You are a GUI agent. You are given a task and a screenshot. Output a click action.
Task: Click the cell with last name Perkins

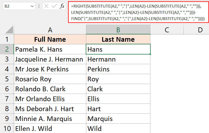(x=118, y=69)
